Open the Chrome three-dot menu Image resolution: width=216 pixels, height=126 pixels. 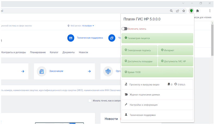[x=210, y=11]
